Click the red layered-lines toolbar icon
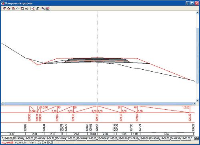The image size is (200, 145). coord(13,8)
